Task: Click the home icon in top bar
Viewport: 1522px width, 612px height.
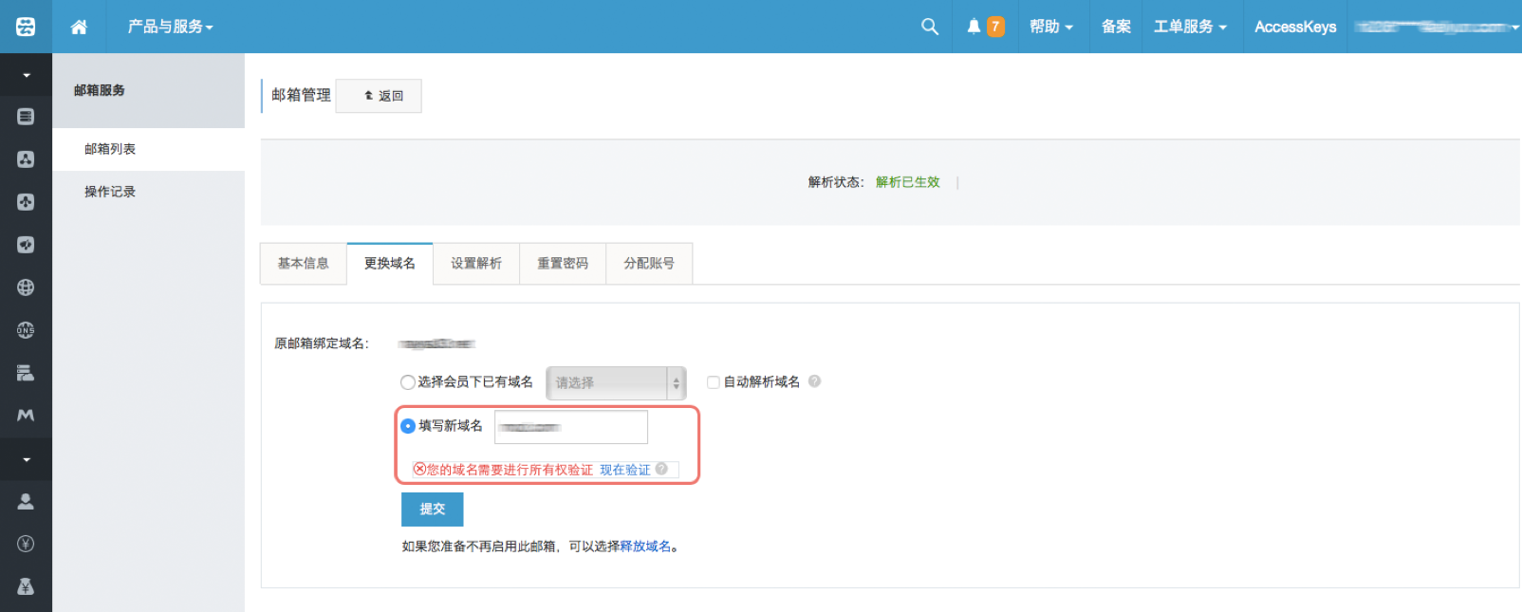Action: point(79,27)
